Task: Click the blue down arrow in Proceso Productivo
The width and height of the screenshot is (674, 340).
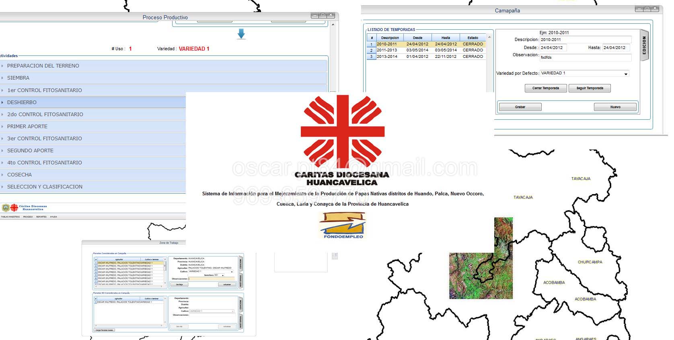Action: point(241,34)
